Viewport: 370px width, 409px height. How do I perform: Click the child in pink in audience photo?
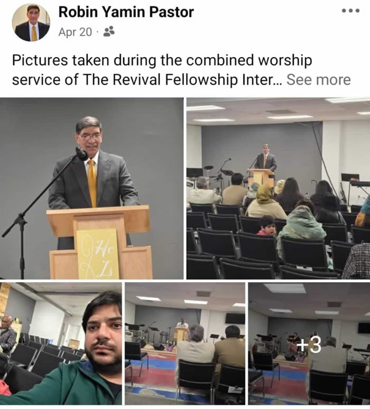tap(266, 226)
